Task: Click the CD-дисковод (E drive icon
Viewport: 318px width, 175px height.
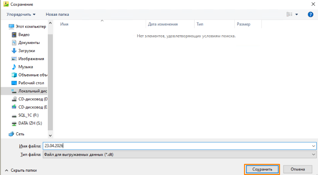Action: pos(14,107)
